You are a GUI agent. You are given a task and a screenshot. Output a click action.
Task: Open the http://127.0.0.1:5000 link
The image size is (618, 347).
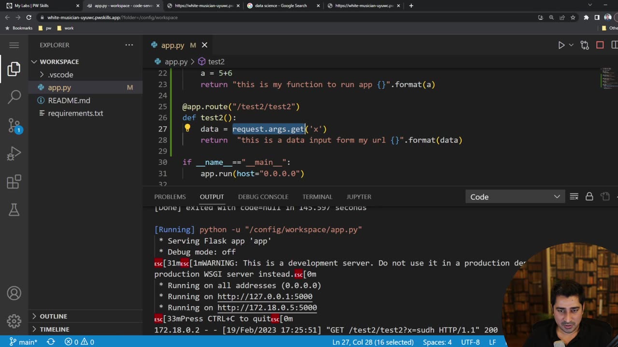click(x=265, y=296)
